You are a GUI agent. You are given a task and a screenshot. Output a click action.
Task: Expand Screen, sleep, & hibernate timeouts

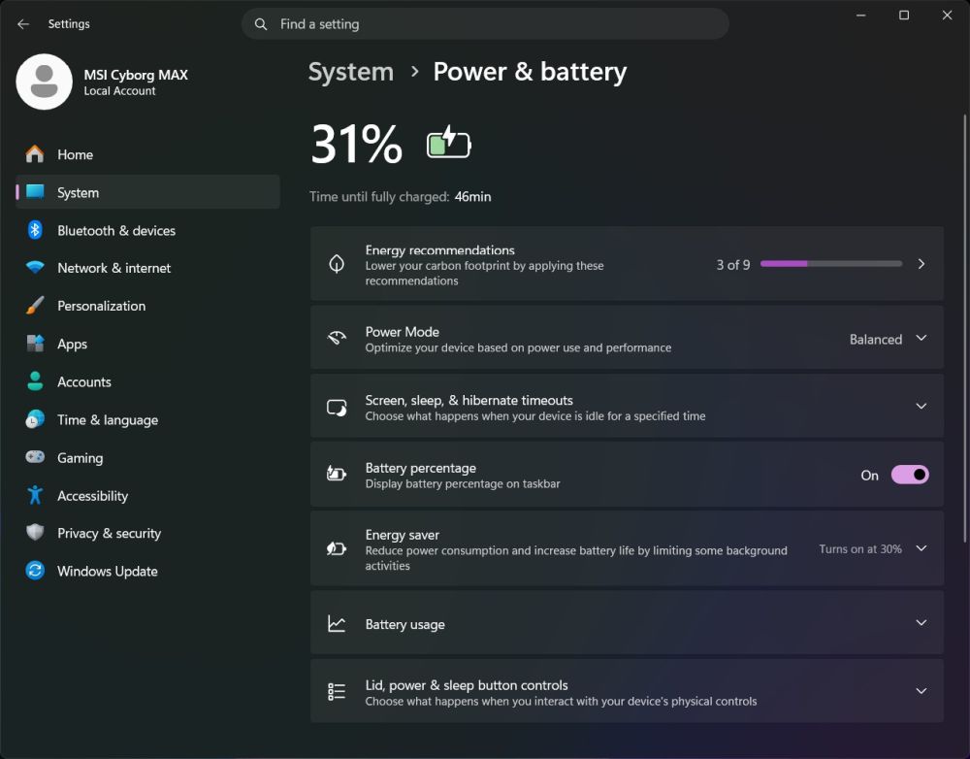(627, 407)
